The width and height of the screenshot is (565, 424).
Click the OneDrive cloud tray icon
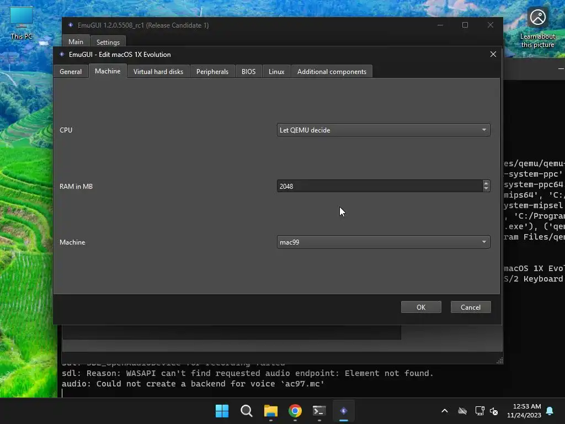(462, 411)
